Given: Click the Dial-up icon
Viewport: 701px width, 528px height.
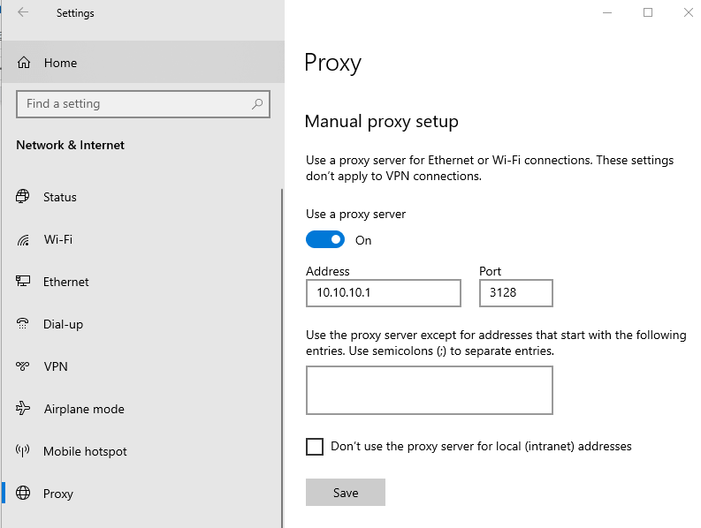Looking at the screenshot, I should [x=24, y=324].
